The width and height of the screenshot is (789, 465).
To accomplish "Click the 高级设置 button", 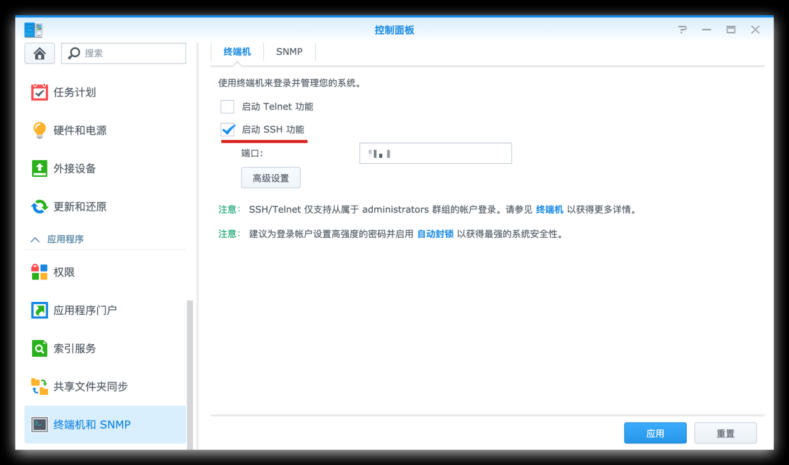I will (x=271, y=178).
